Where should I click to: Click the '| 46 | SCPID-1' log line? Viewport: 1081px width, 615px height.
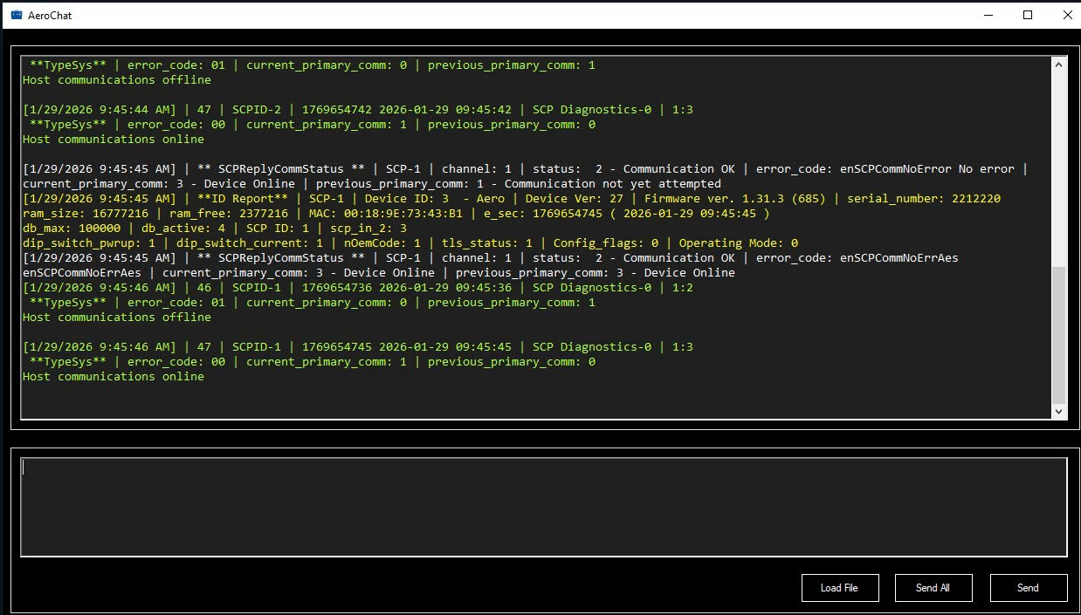tap(358, 288)
